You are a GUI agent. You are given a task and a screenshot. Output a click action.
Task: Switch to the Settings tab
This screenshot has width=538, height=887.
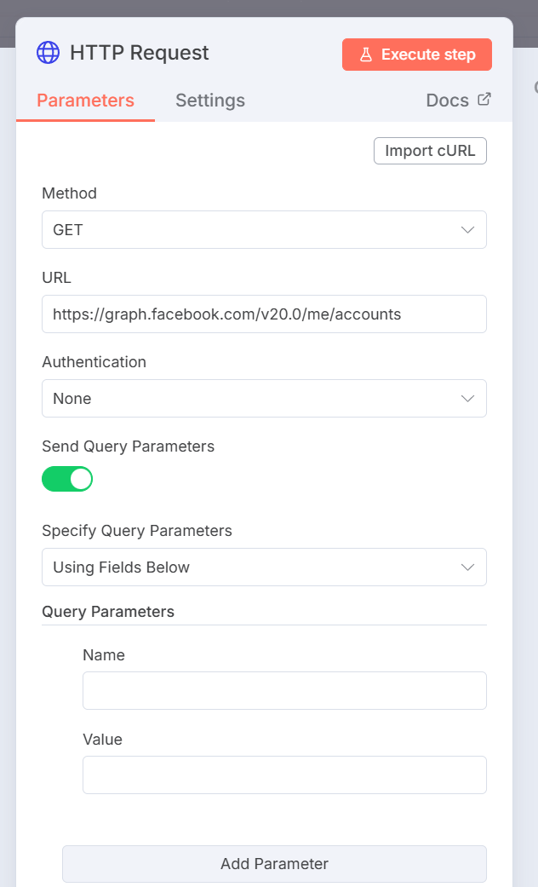tap(210, 101)
